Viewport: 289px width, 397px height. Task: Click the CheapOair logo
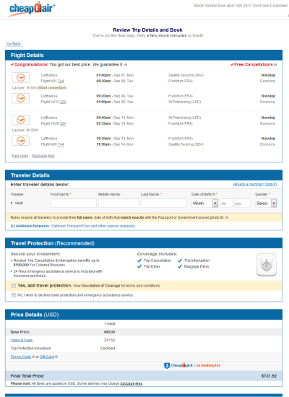(32, 9)
